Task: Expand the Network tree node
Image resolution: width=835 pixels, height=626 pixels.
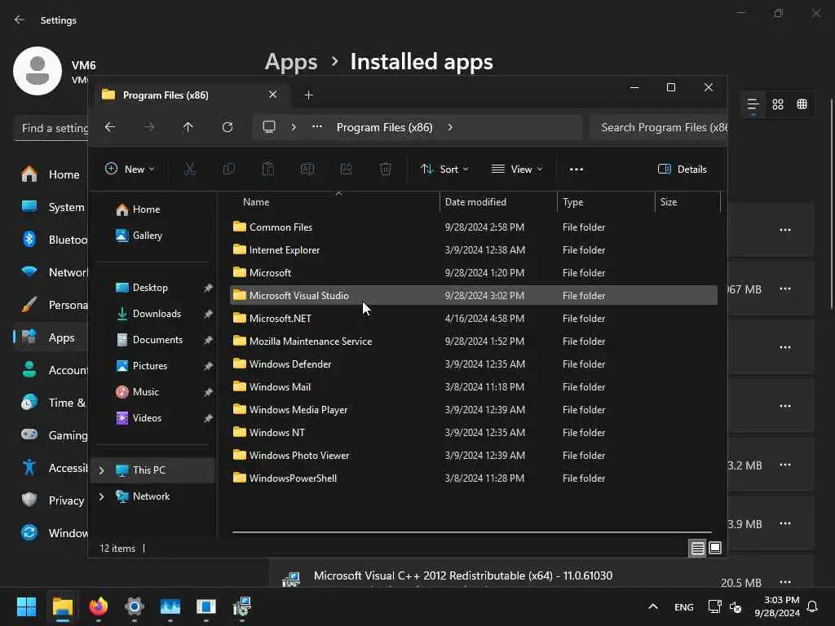Action: pyautogui.click(x=101, y=496)
